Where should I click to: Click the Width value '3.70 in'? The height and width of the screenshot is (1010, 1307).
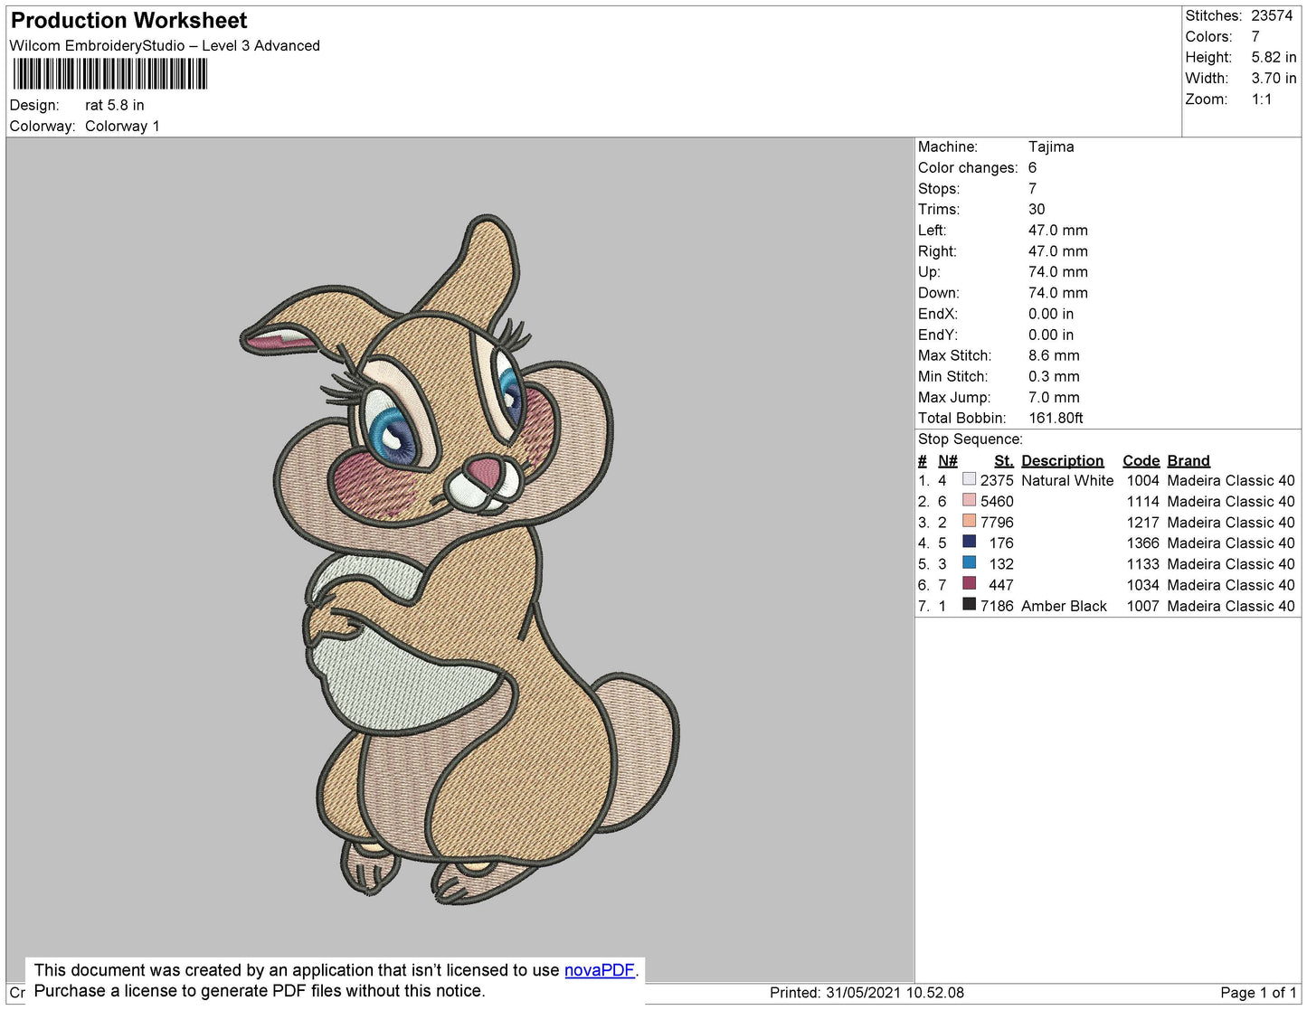coord(1274,79)
